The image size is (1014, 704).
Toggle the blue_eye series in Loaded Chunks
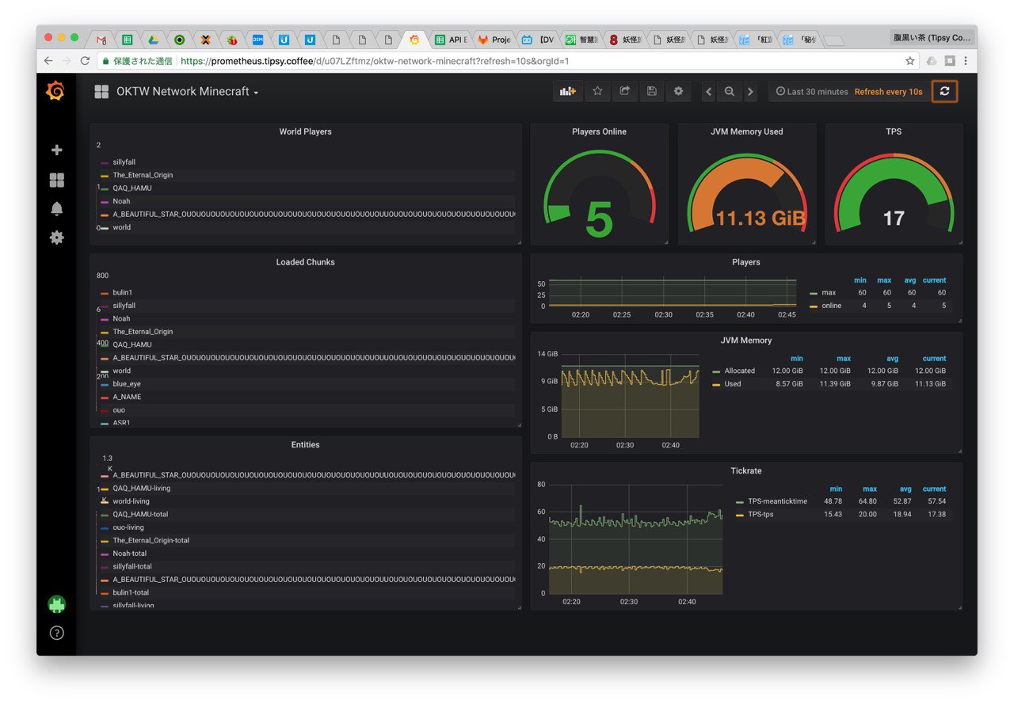(x=127, y=384)
